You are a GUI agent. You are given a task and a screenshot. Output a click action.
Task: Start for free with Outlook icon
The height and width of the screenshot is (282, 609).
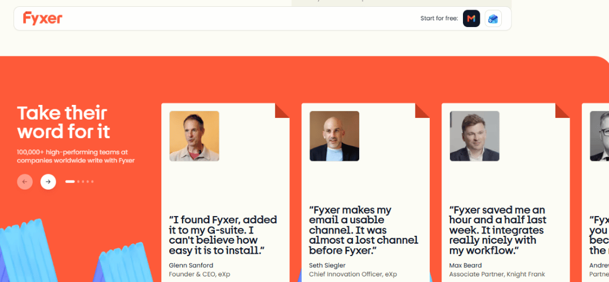pyautogui.click(x=493, y=18)
